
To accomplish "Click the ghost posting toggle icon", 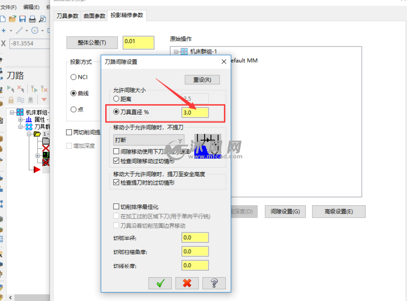I will pos(31,100).
